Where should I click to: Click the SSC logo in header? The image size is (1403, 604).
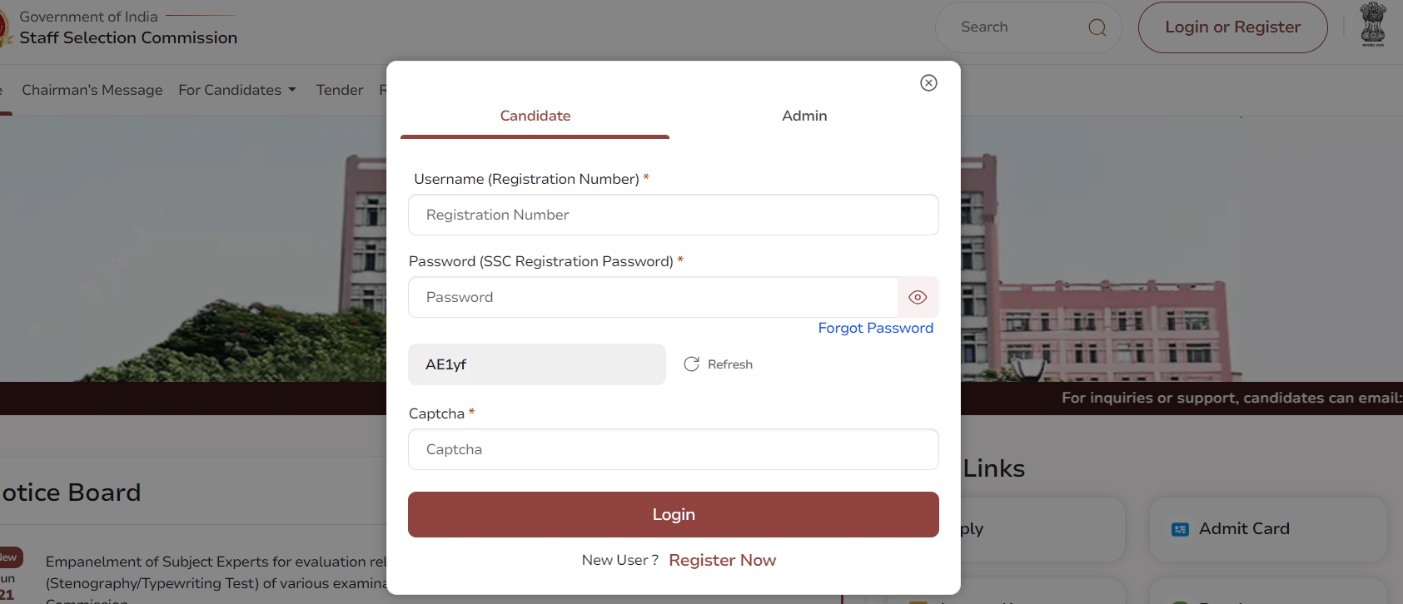click(5, 28)
